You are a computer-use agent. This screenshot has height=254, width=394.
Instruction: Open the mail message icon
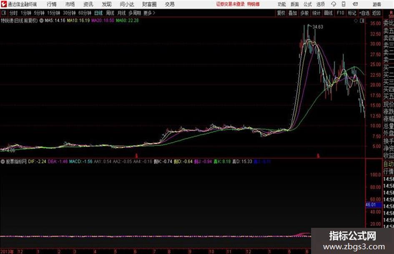coord(355,4)
